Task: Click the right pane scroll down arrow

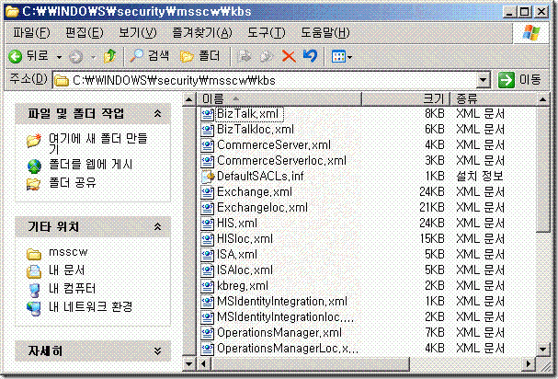Action: [x=542, y=349]
